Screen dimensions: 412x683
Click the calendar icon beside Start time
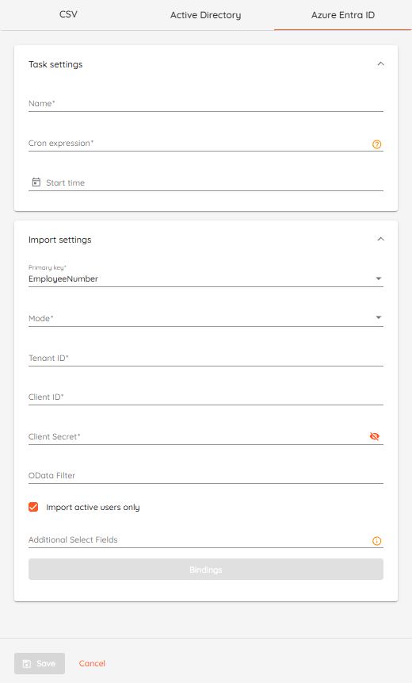36,182
